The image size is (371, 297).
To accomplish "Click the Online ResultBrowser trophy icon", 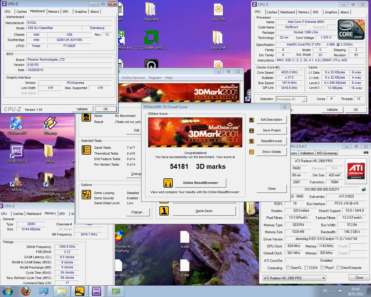I will 168,183.
